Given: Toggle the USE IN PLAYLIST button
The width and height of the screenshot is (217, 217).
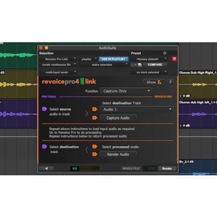Looking at the screenshot, I should pos(113,59).
